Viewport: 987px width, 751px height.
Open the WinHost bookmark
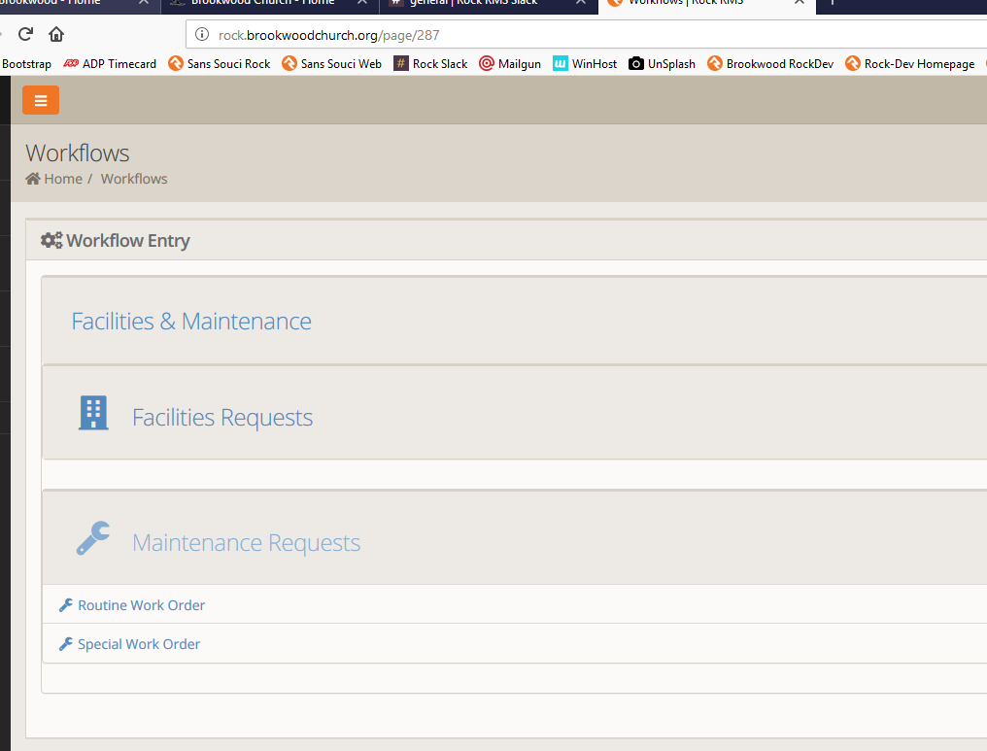point(585,64)
